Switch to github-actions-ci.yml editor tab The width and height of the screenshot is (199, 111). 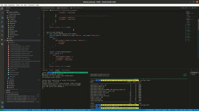point(49,8)
